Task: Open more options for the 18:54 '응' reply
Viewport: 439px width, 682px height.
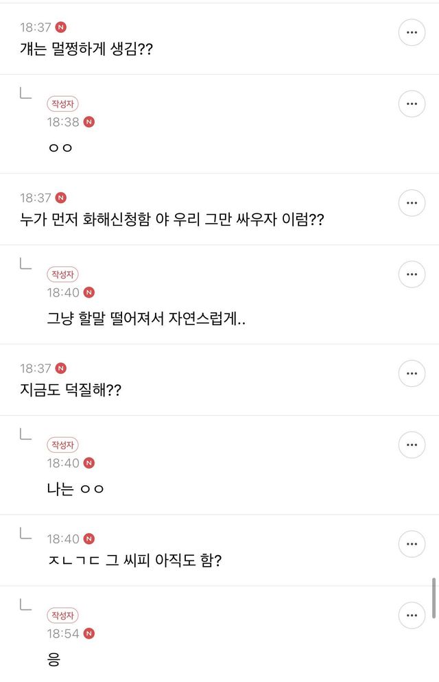Action: click(412, 615)
